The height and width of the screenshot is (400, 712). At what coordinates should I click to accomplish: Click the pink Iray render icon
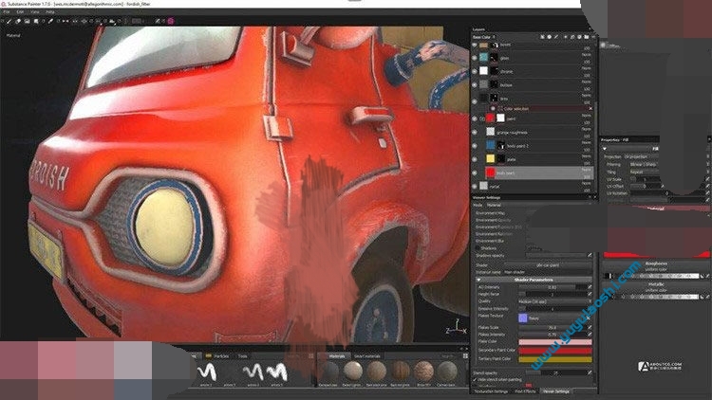click(x=171, y=21)
